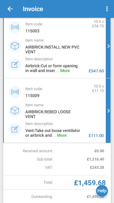Tap the Invoice title in the header
The height and width of the screenshot is (203, 114).
[33, 9]
